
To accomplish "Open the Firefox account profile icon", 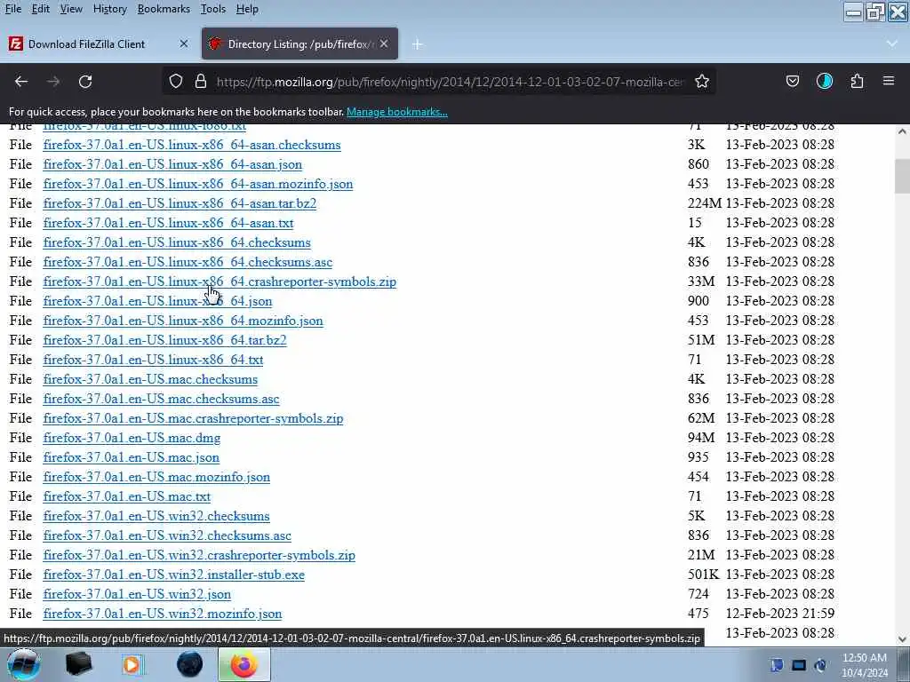I will click(x=825, y=82).
